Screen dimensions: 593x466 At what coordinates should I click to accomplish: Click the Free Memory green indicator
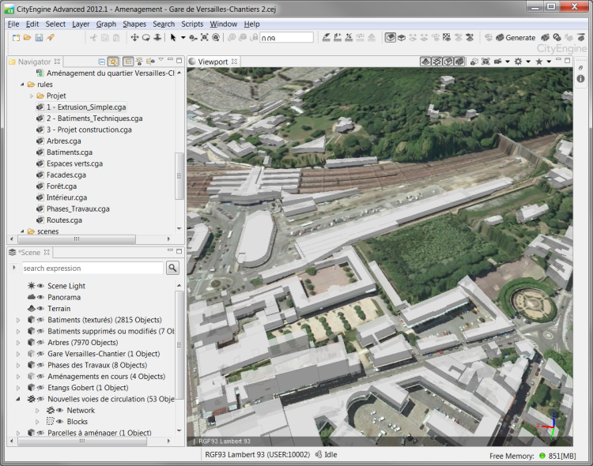click(x=542, y=456)
